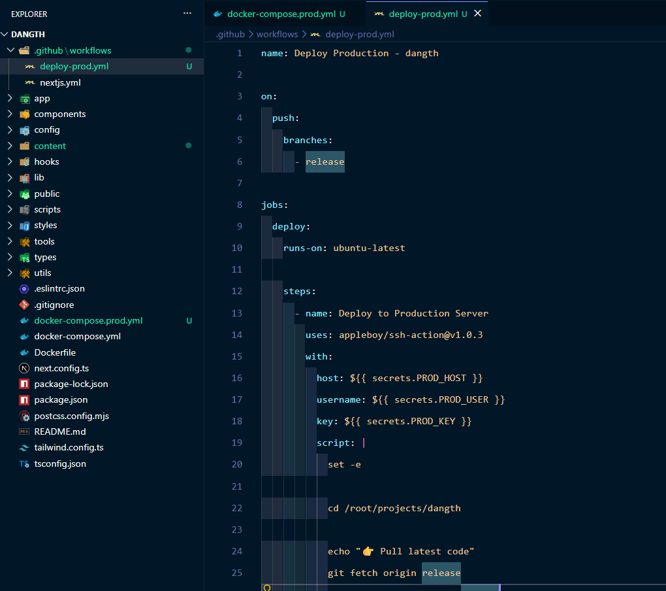Open nextjs.yml in the explorer
This screenshot has width=666, height=591.
pyautogui.click(x=60, y=82)
